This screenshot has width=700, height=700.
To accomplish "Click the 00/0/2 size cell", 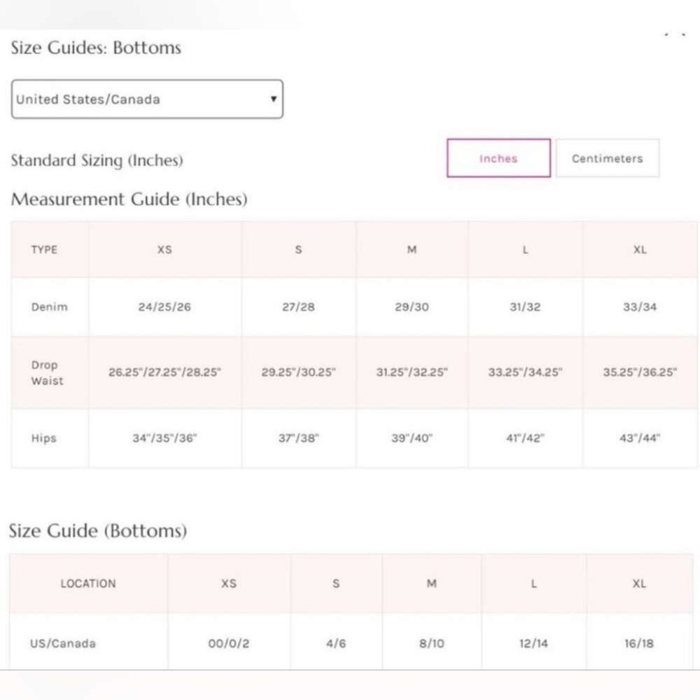I will tap(228, 643).
